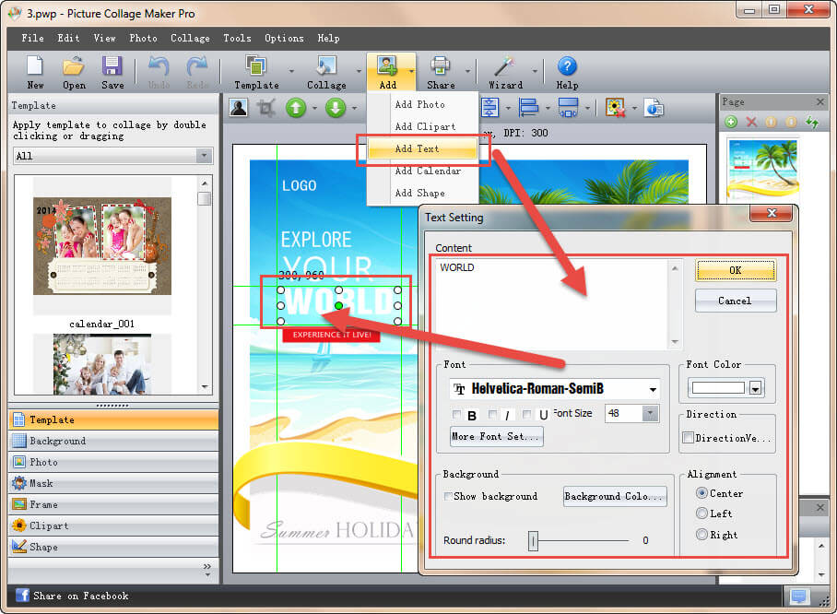Cancel the Text Setting dialog
The image size is (837, 614).
(735, 301)
